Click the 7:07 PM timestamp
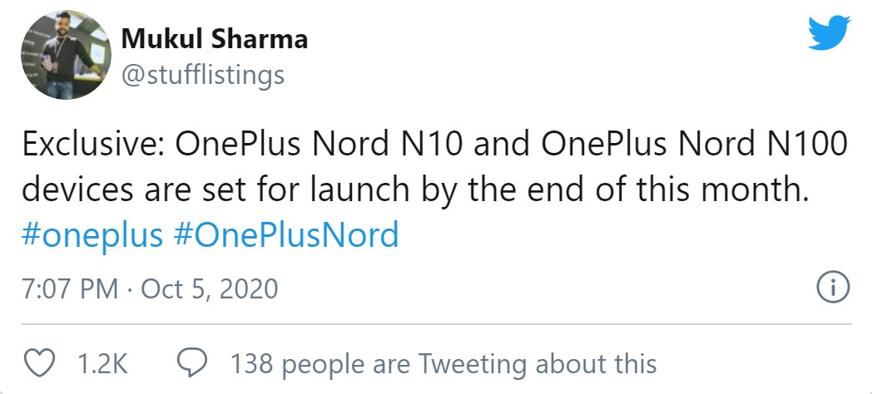 [x=68, y=289]
